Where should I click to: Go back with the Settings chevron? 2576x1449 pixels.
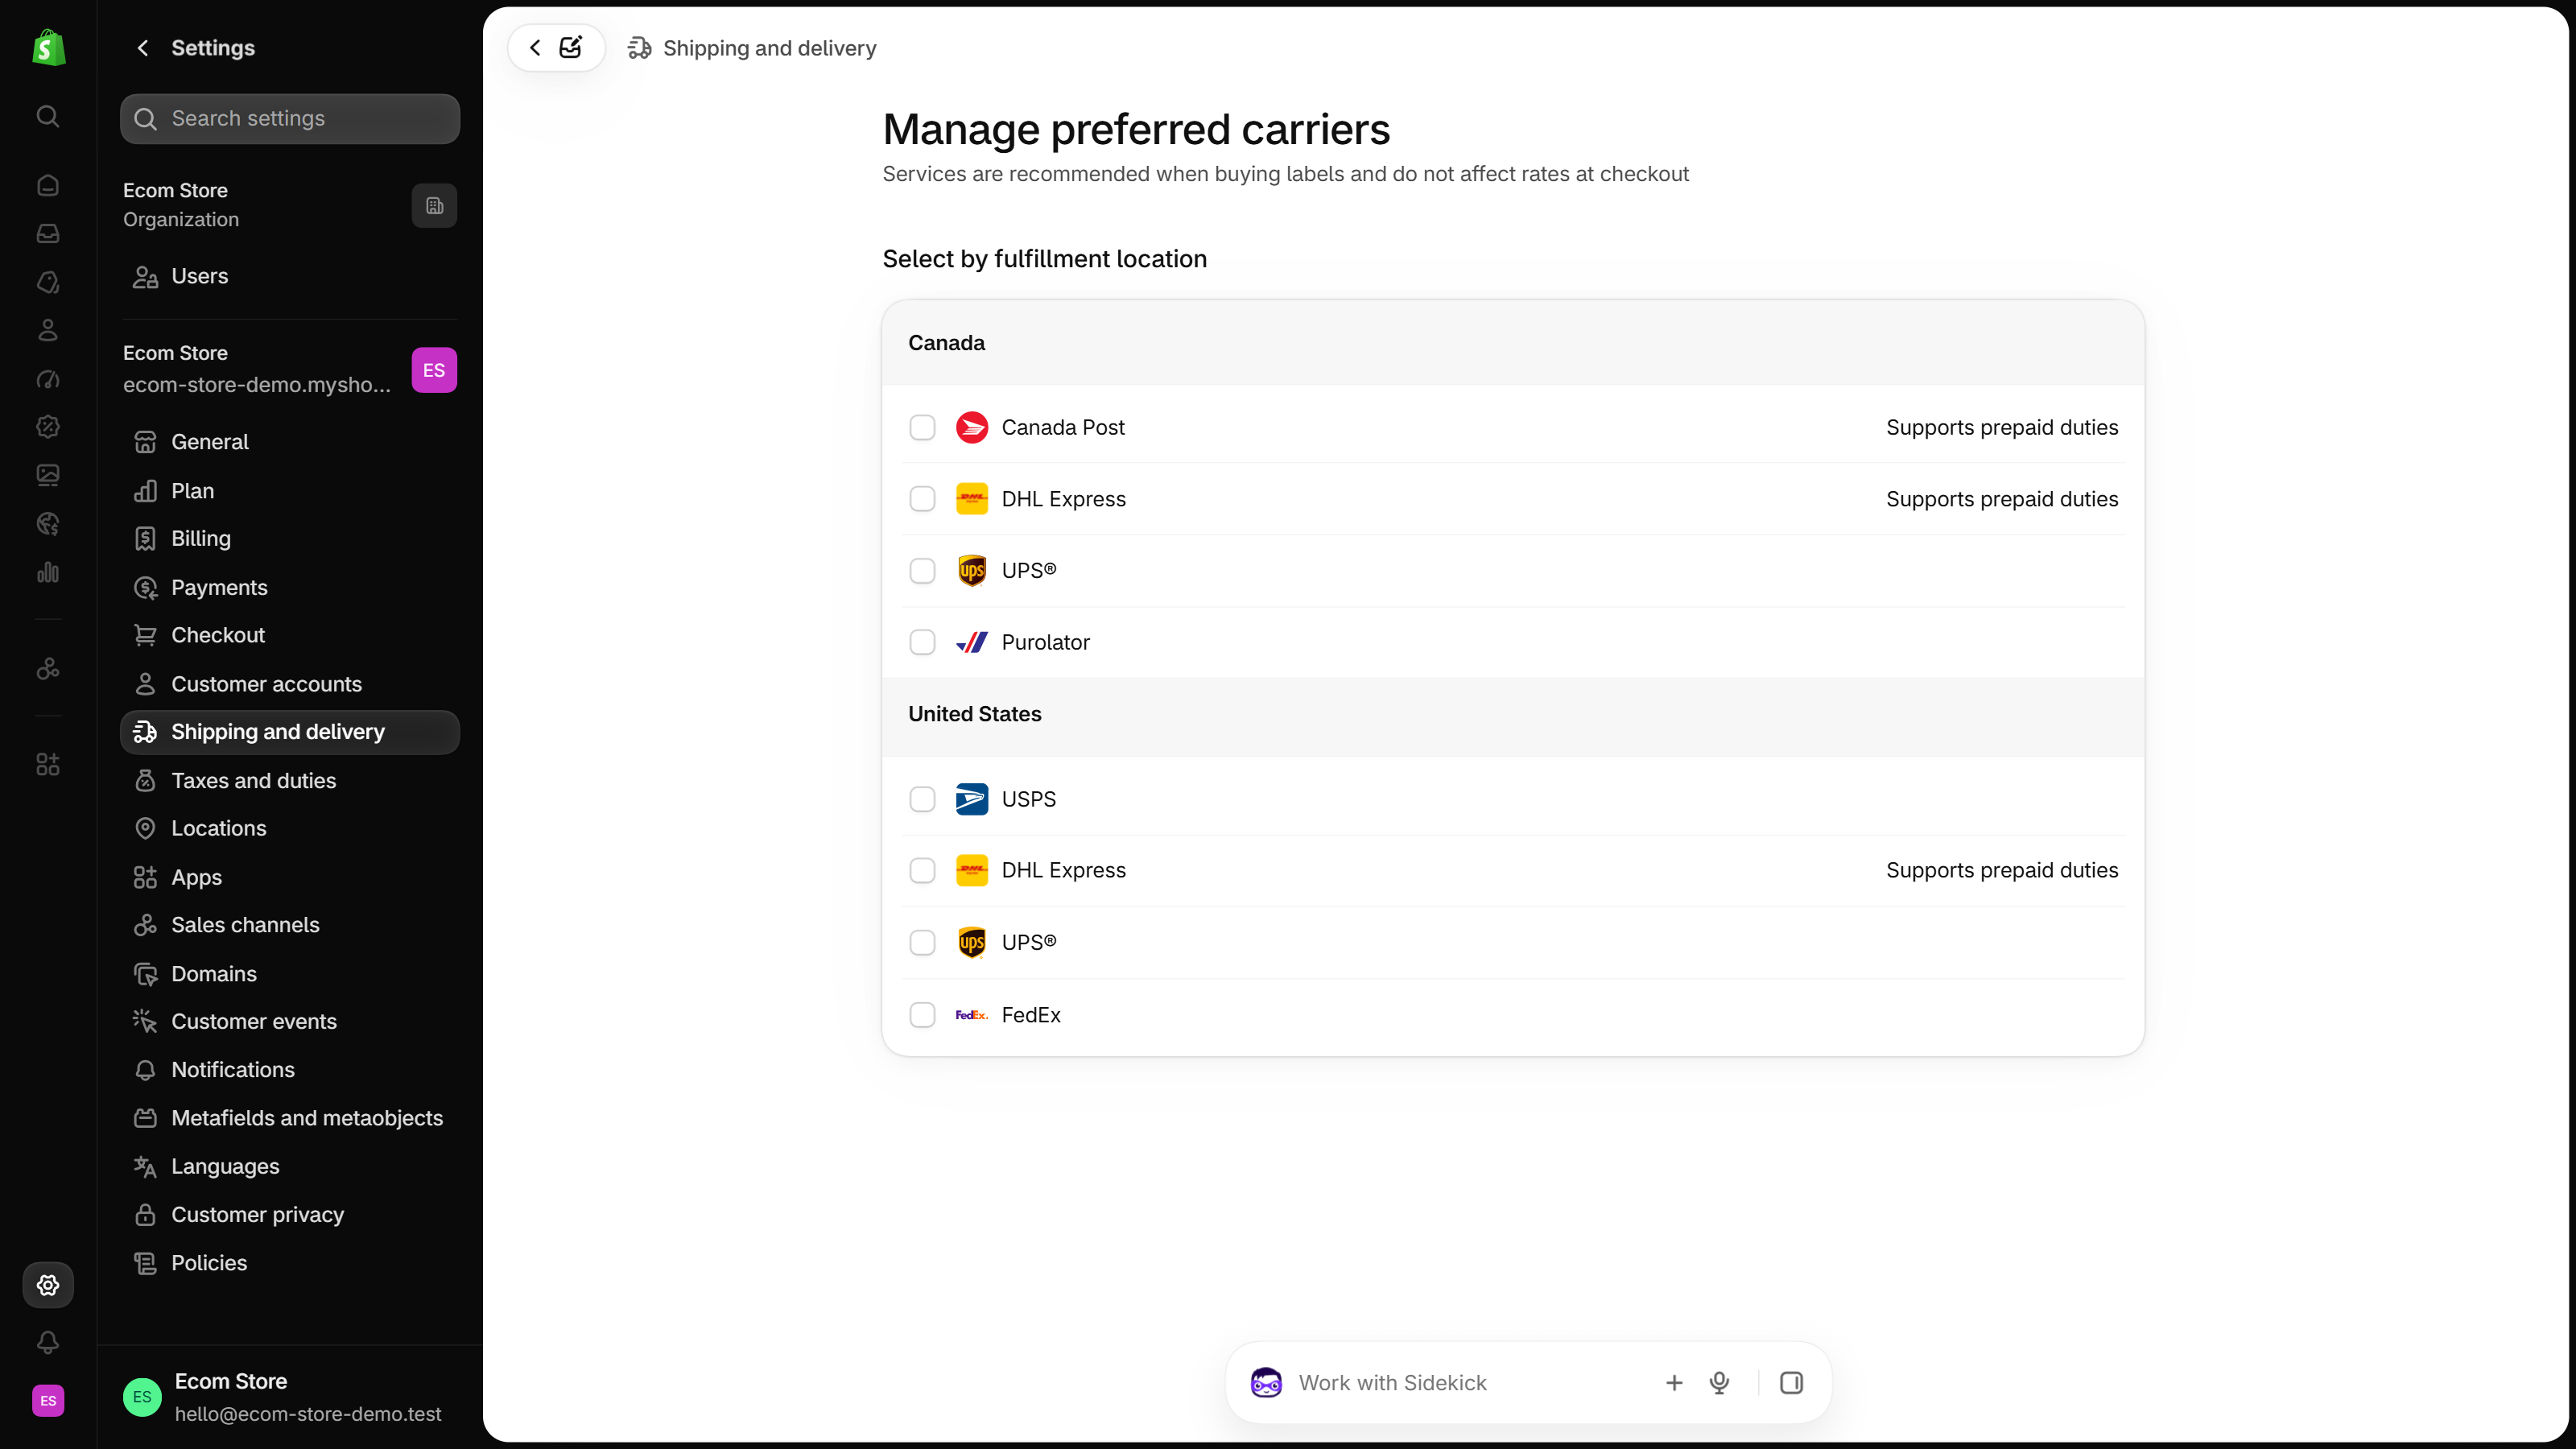[143, 47]
